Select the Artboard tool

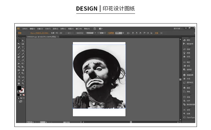19,80
